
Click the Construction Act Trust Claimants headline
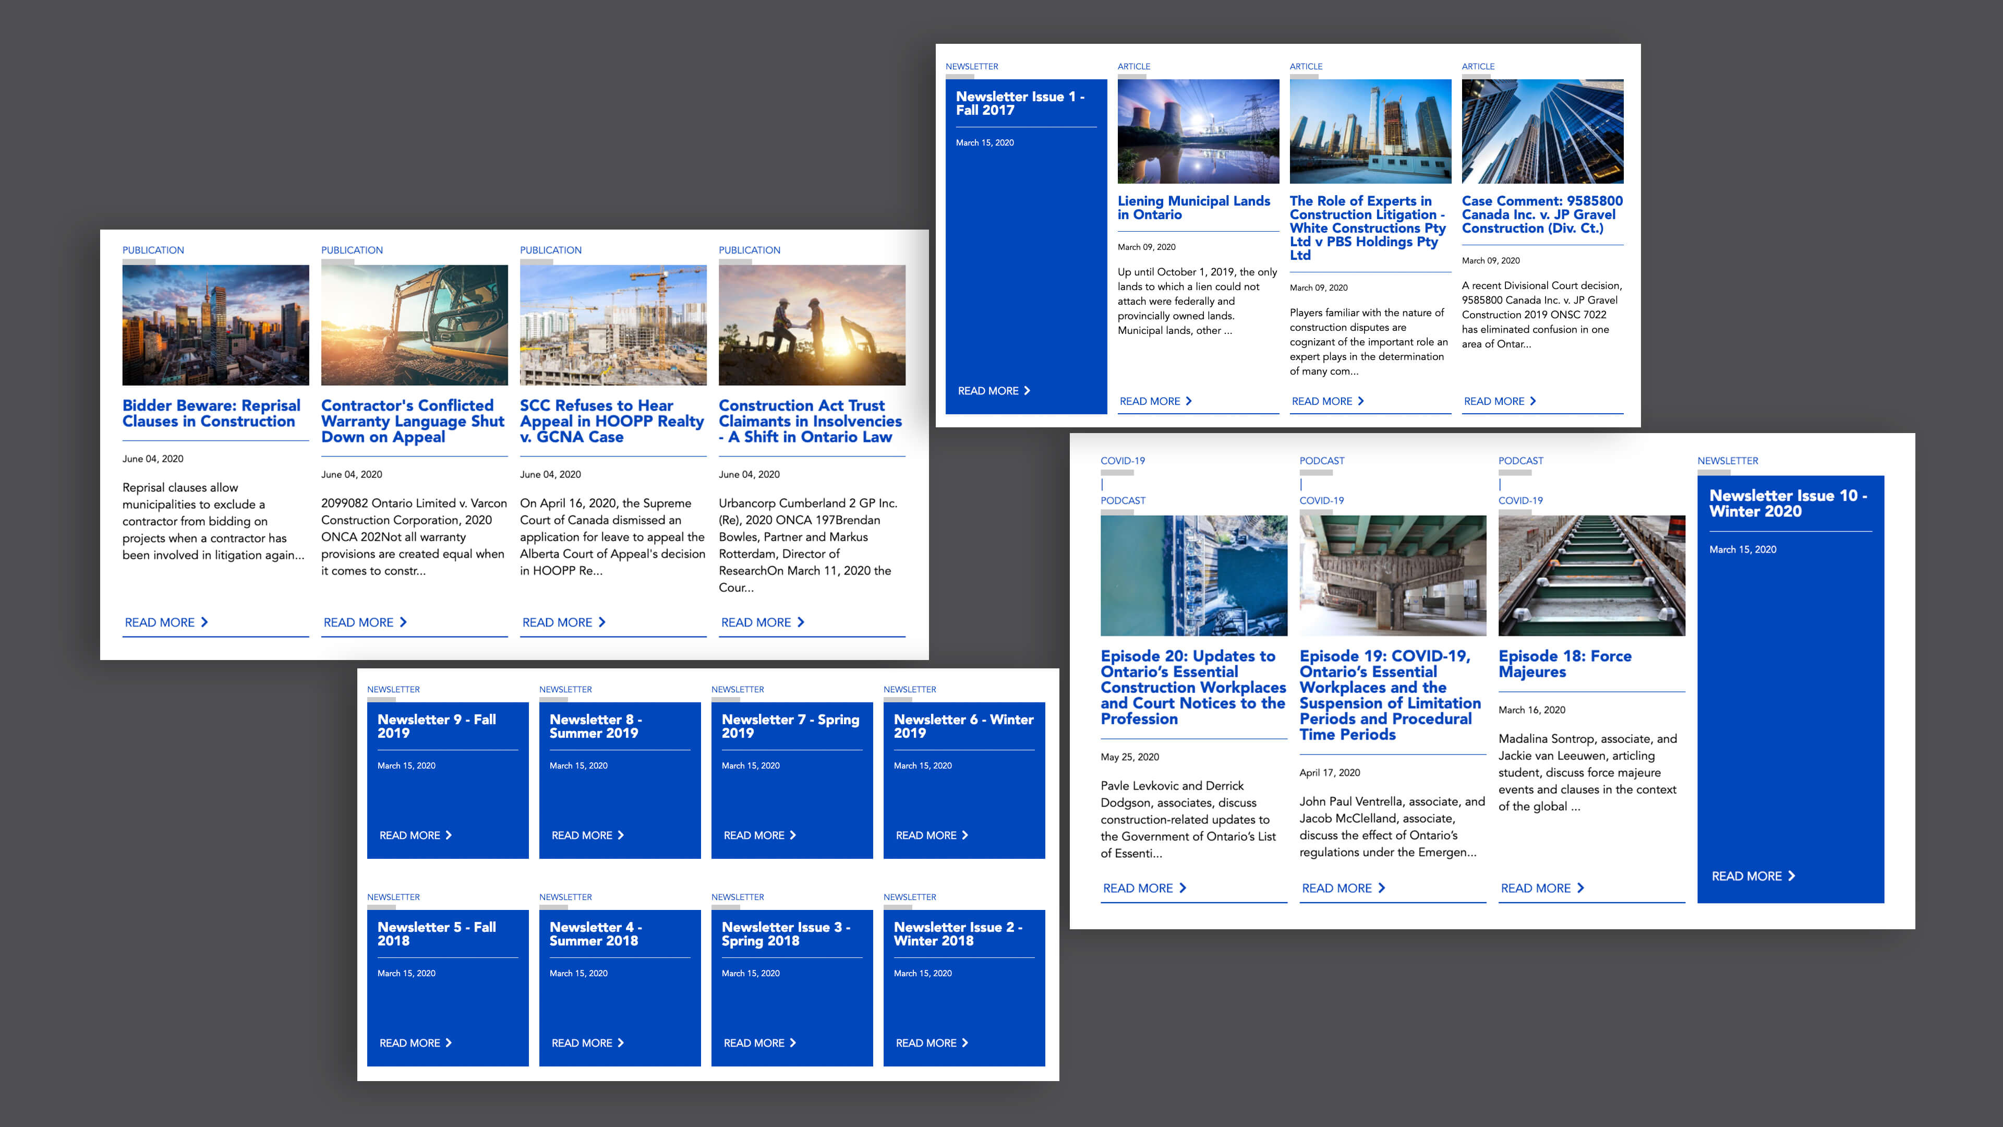(811, 421)
